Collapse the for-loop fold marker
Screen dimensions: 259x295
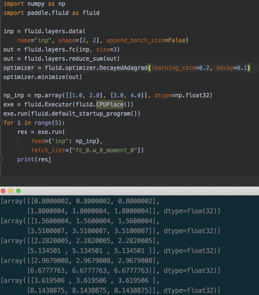click(x=1, y=123)
